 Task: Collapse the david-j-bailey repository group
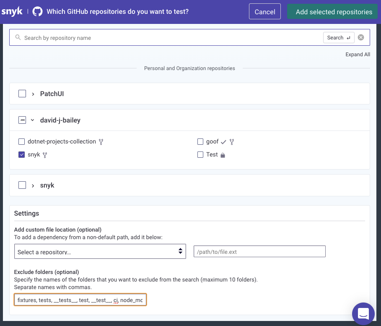coord(33,120)
